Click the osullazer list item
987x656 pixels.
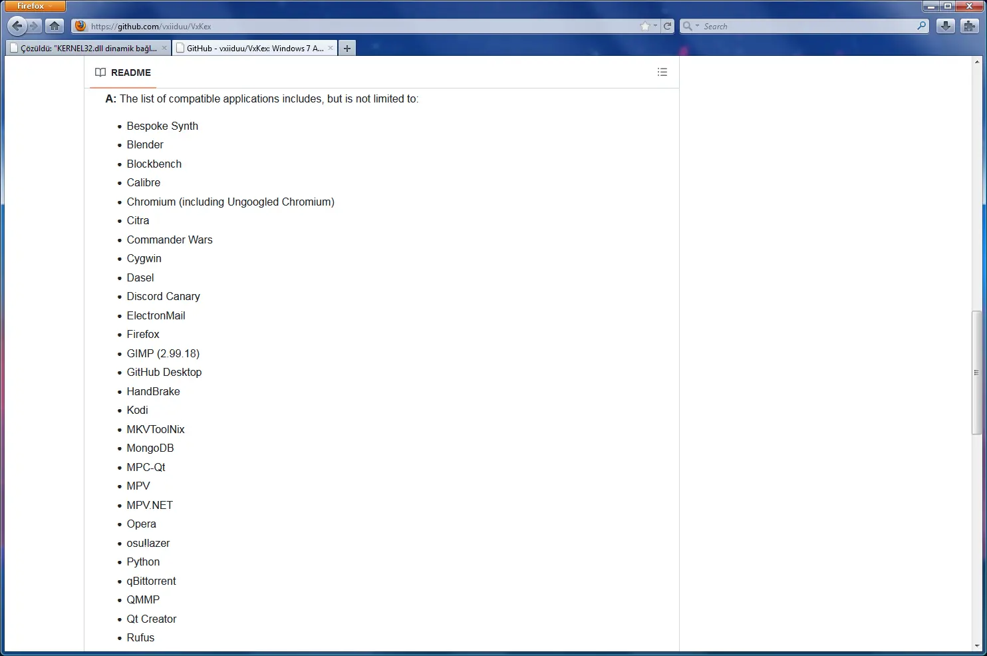148,543
